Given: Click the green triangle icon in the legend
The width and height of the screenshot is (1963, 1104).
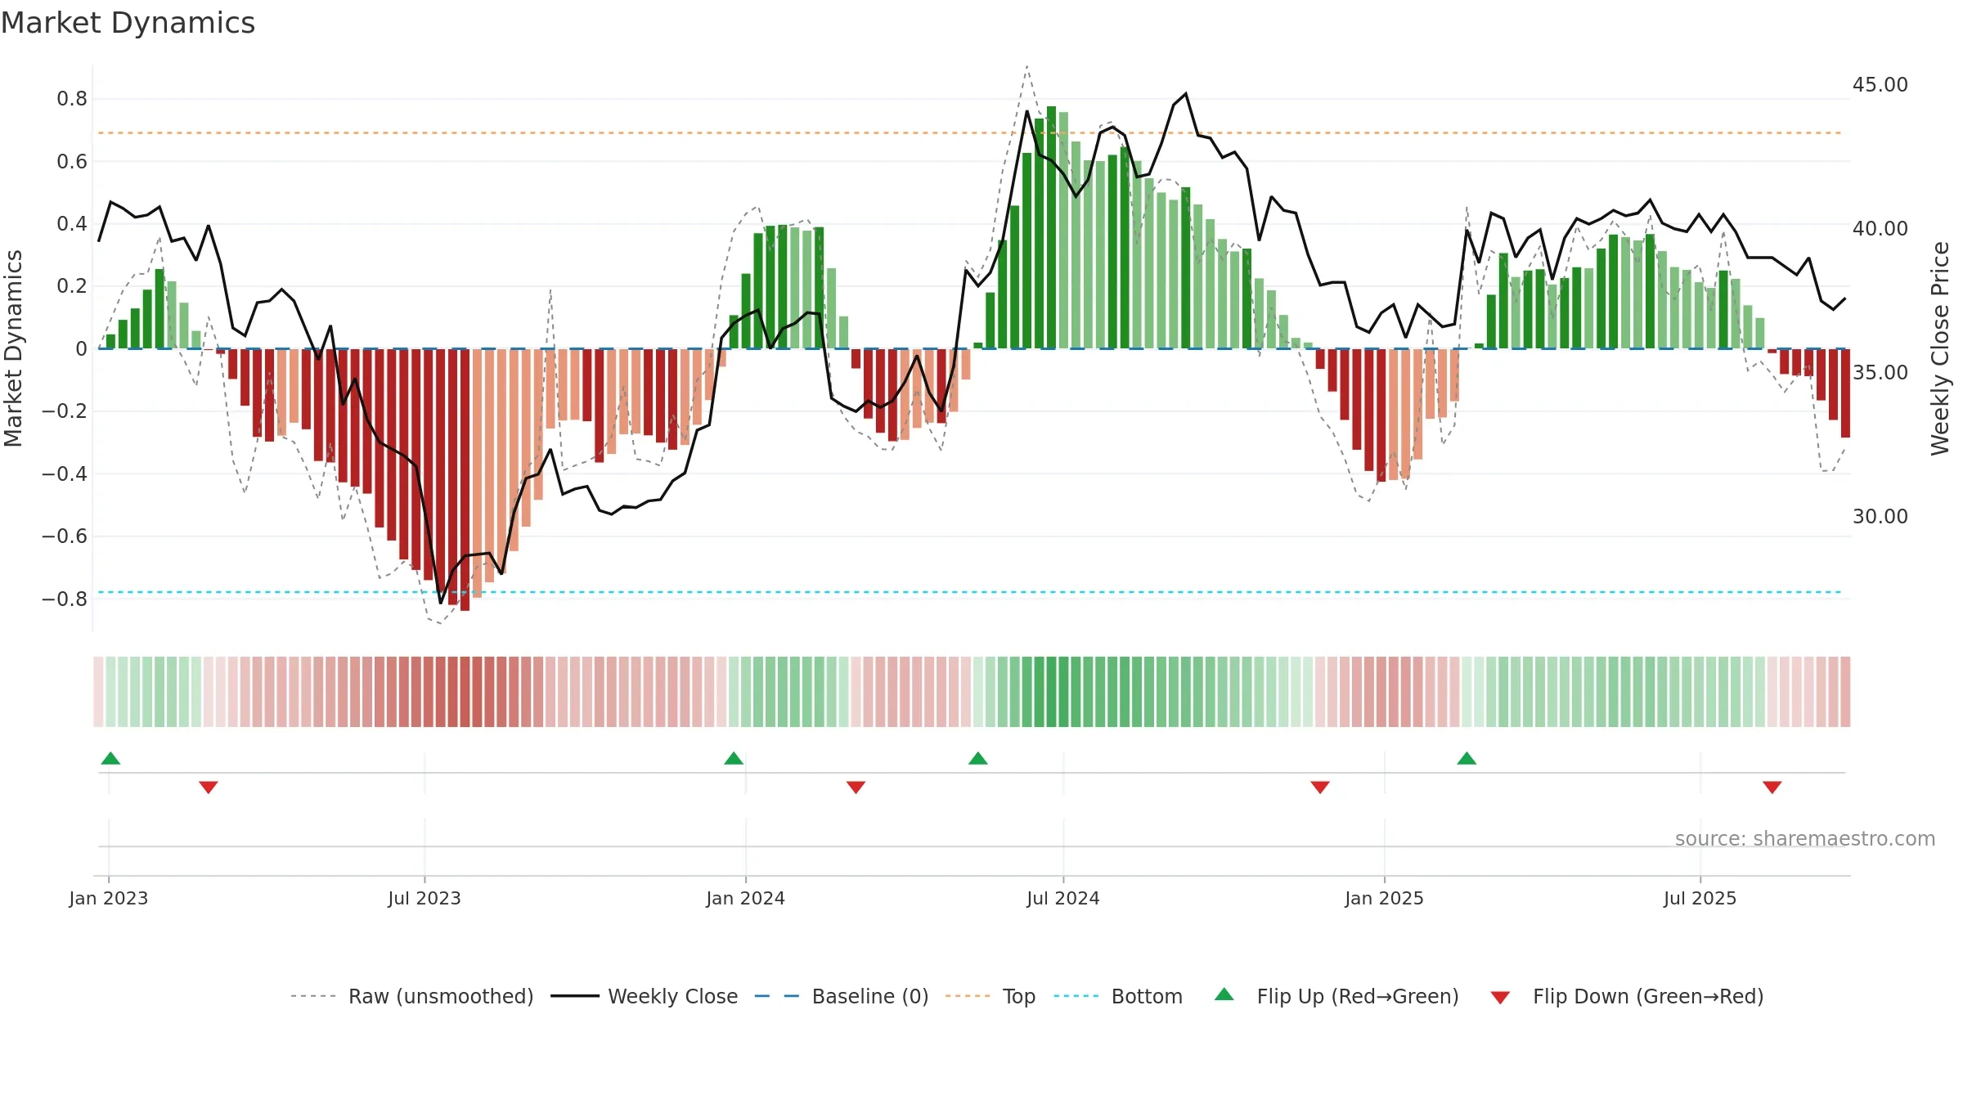Looking at the screenshot, I should [x=1224, y=994].
